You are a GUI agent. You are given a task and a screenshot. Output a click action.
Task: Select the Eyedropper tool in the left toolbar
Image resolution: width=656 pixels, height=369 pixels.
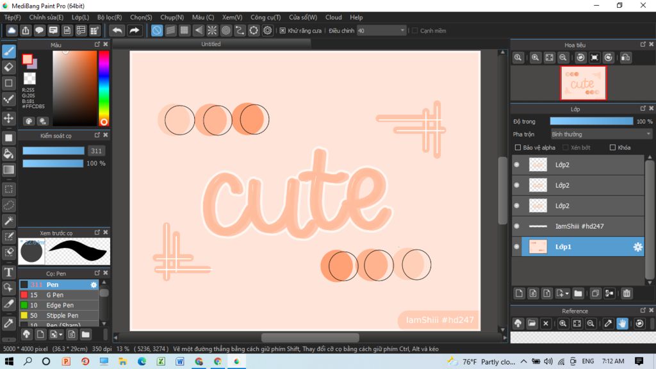(x=9, y=323)
